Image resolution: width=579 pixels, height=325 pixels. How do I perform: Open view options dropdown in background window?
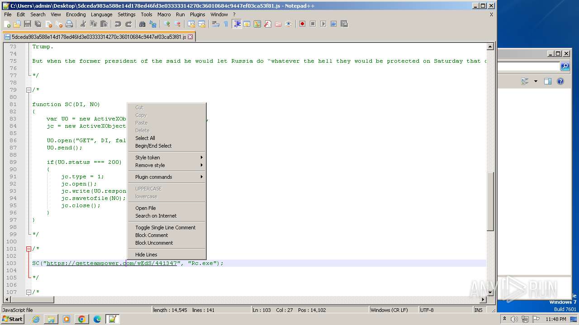click(x=536, y=81)
